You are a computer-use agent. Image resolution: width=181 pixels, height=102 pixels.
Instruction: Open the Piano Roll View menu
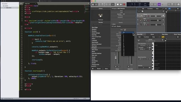[154, 37]
